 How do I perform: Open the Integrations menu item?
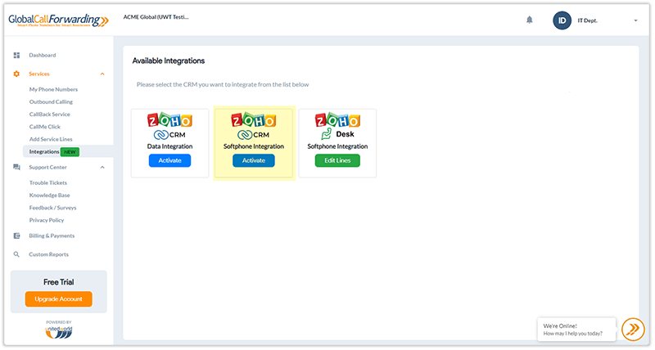coord(44,152)
